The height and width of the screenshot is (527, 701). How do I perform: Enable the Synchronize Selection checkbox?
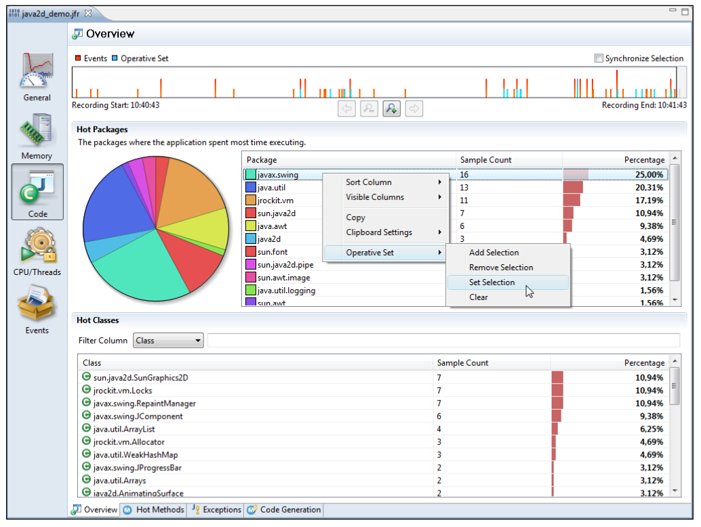[x=599, y=58]
